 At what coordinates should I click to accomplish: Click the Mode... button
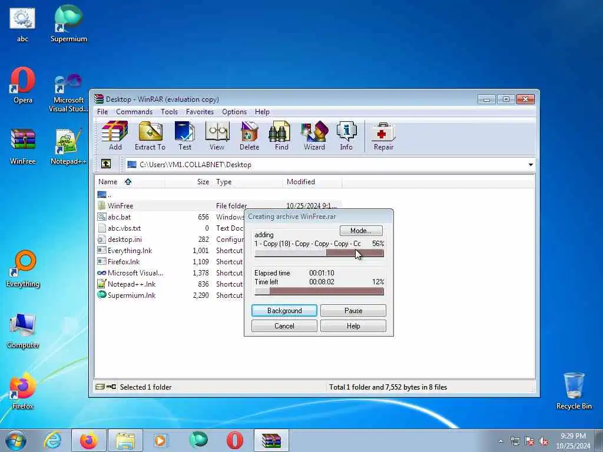tap(361, 231)
